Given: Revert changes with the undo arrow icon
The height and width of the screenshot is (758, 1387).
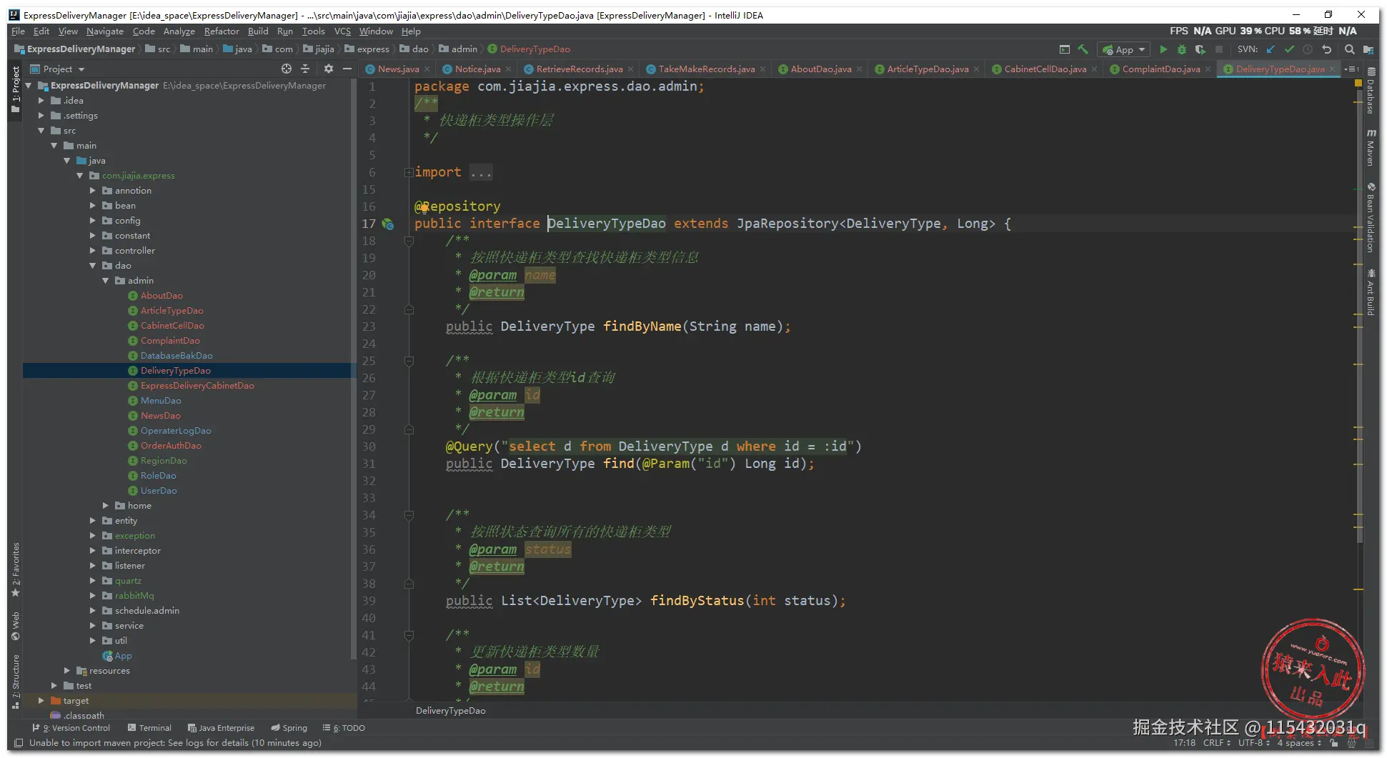Looking at the screenshot, I should (x=1326, y=49).
